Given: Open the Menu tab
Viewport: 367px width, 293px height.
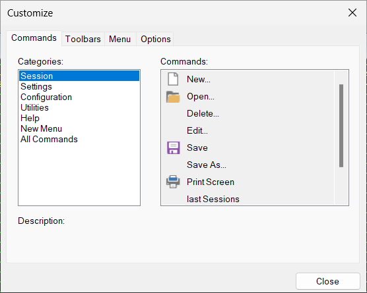Looking at the screenshot, I should tap(120, 39).
